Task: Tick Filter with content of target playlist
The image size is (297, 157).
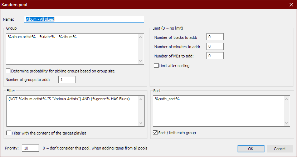Action: point(9,133)
